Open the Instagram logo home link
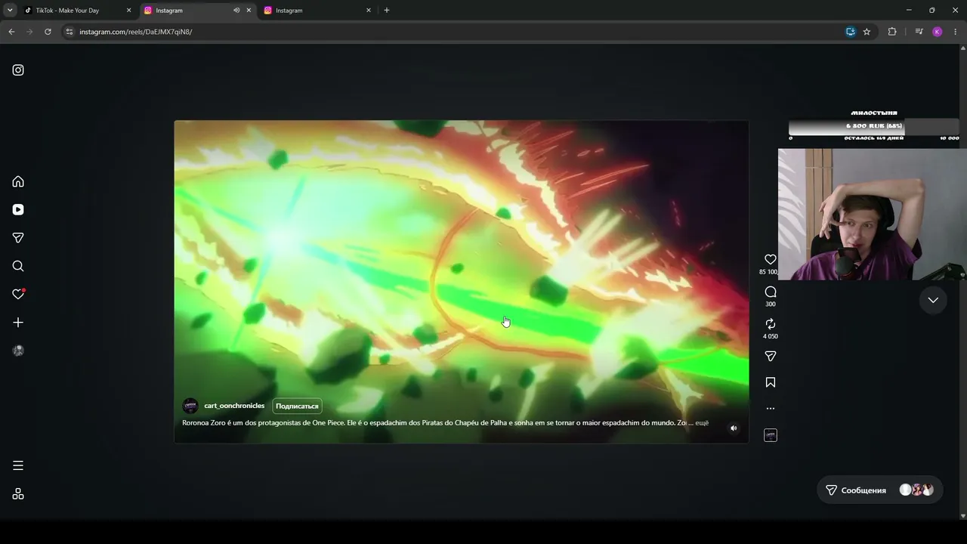 18,70
